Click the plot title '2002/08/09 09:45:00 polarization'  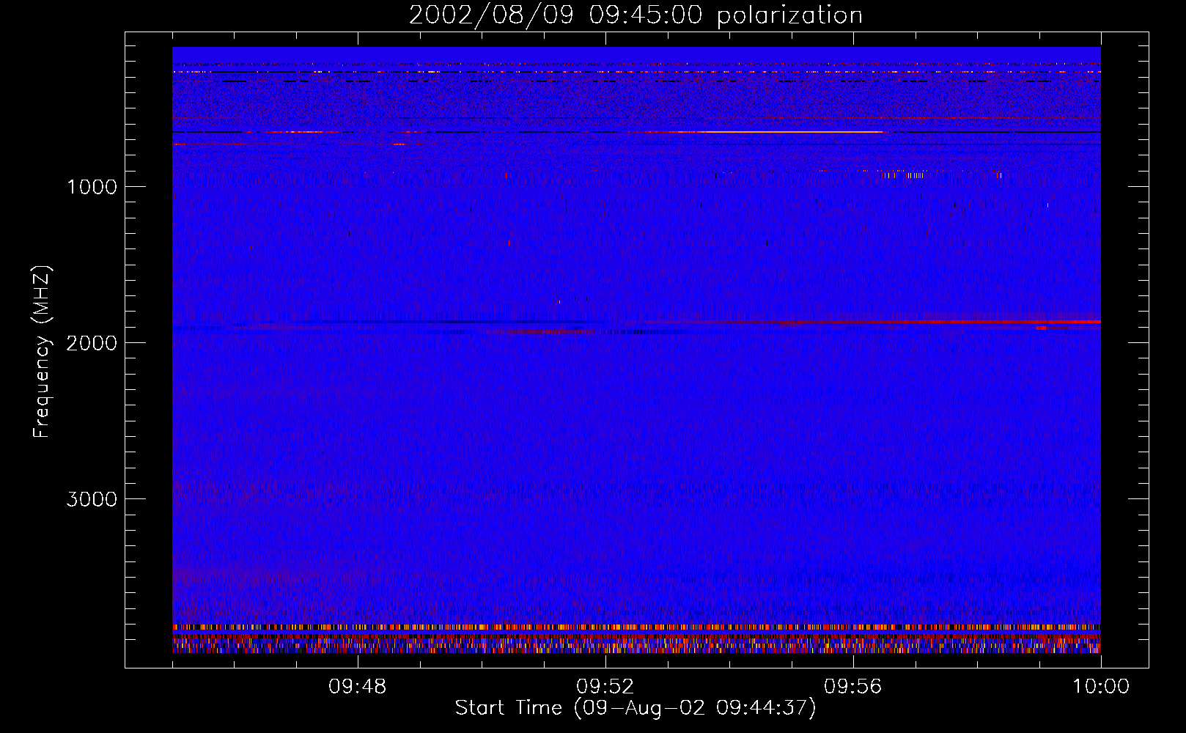point(636,15)
